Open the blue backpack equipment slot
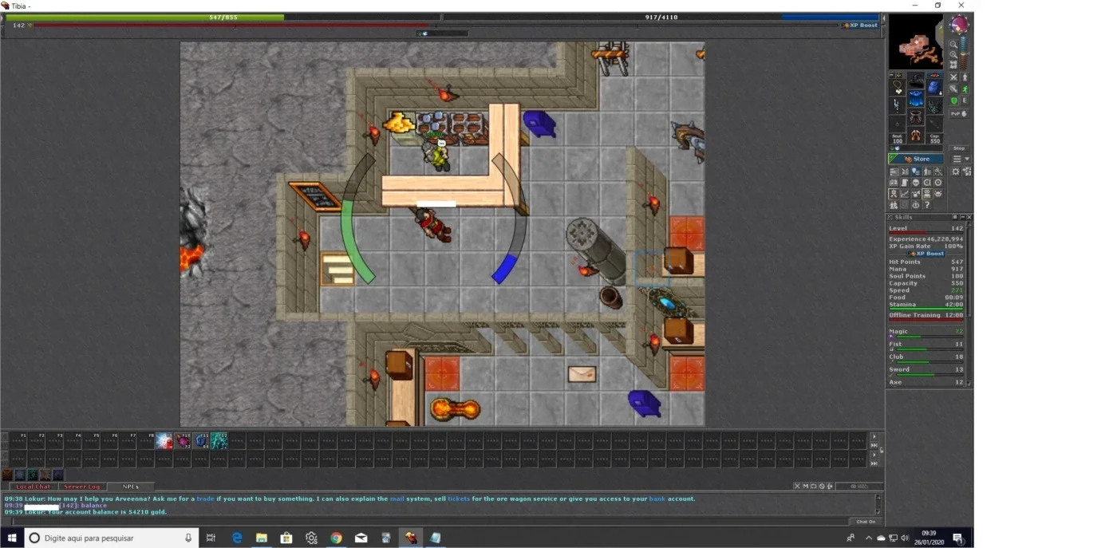 tap(933, 88)
